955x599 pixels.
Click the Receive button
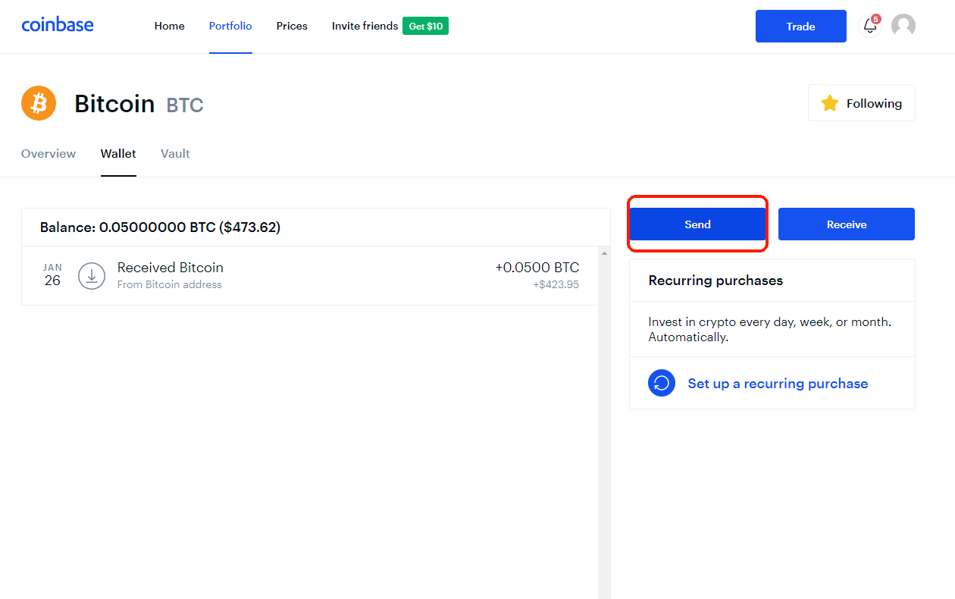(x=847, y=224)
